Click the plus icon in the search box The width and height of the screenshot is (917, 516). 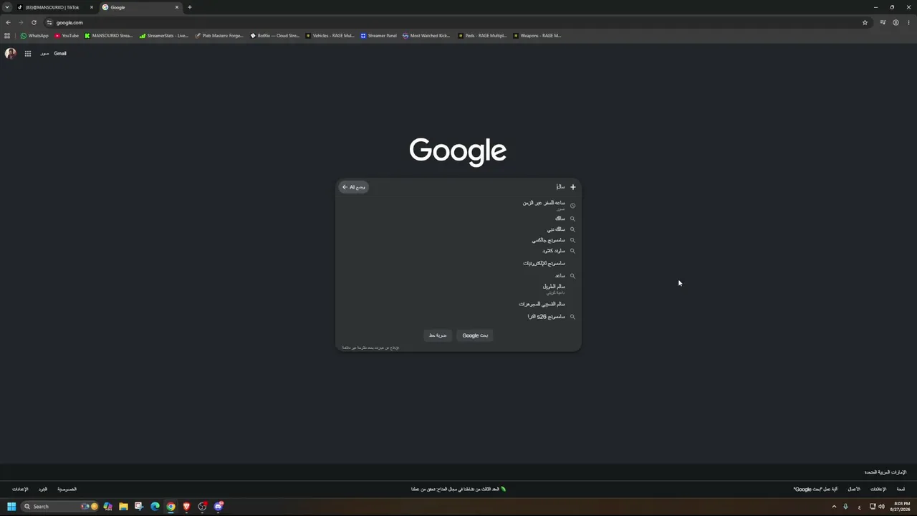point(572,187)
